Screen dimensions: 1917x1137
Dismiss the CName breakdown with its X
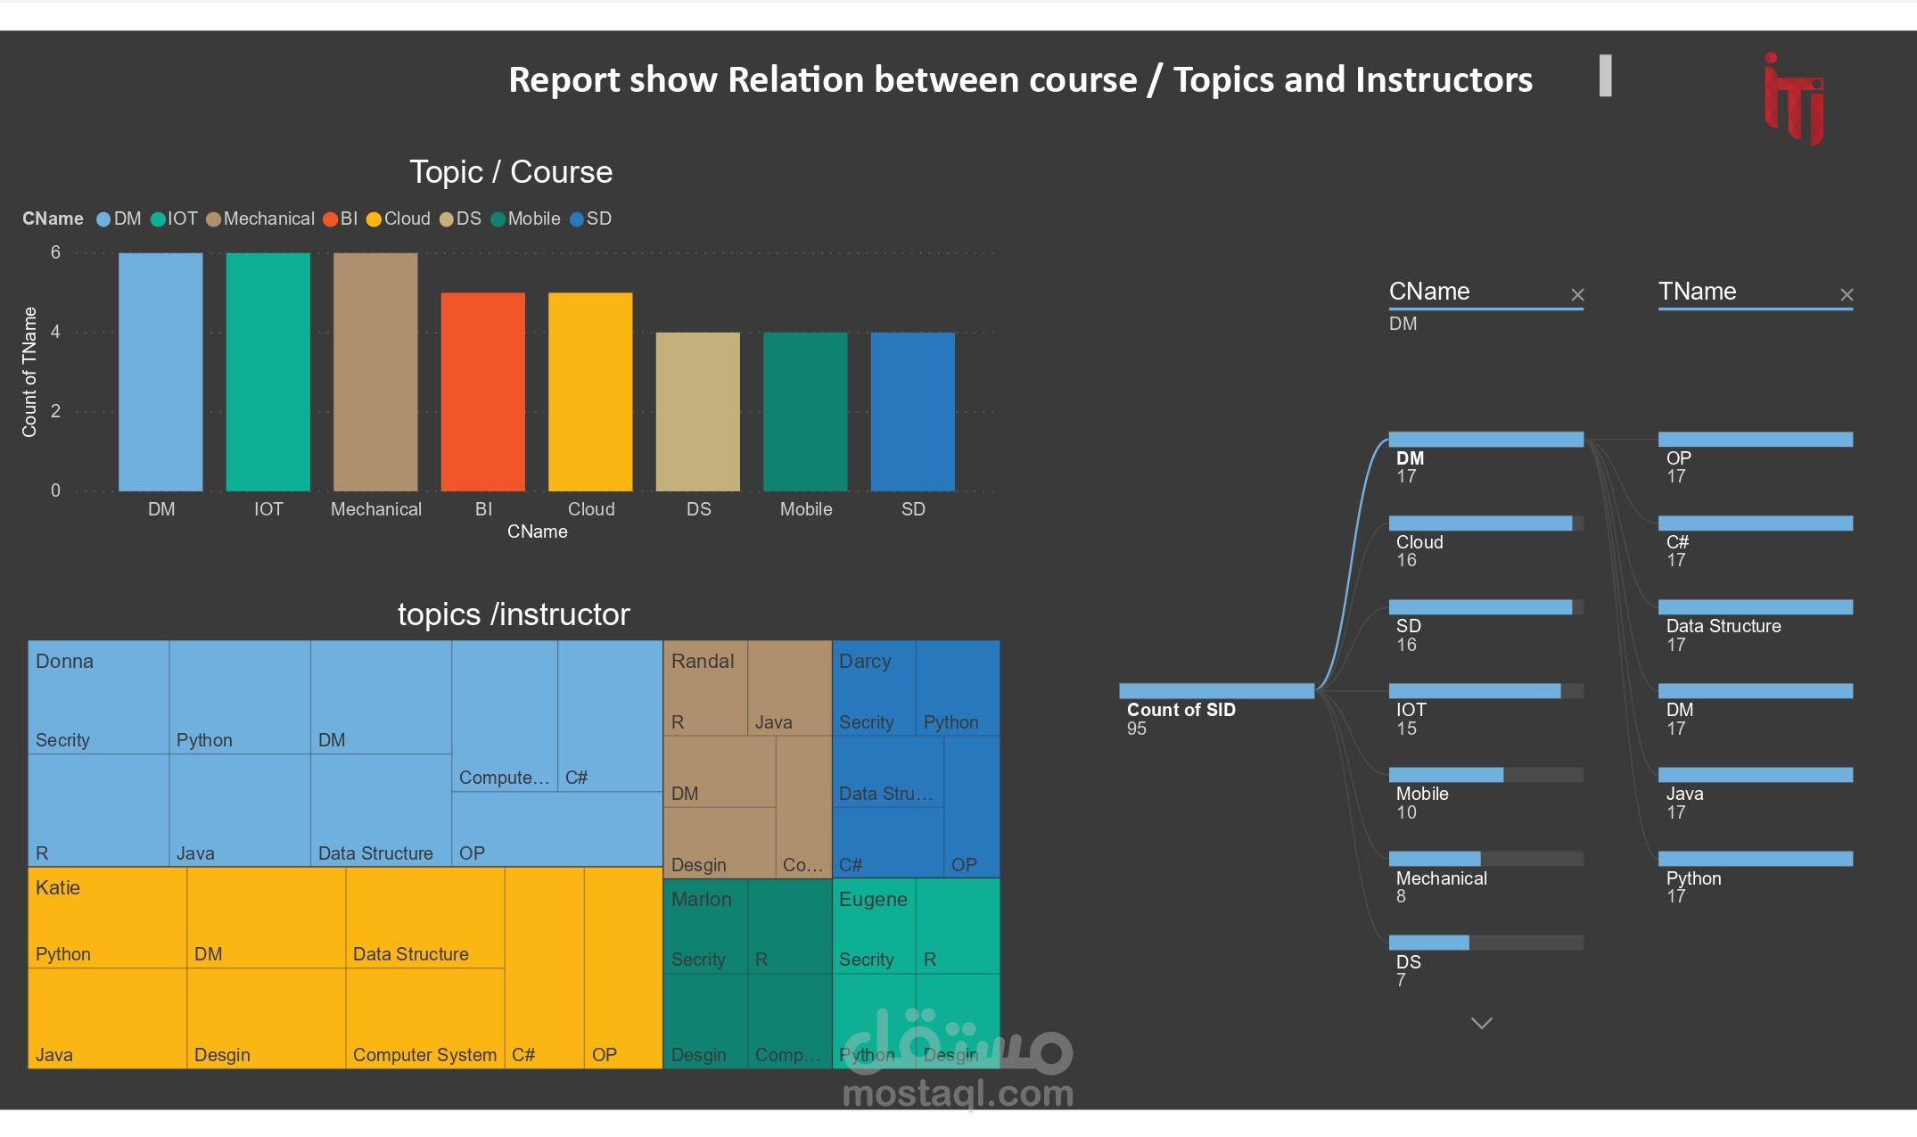tap(1577, 294)
